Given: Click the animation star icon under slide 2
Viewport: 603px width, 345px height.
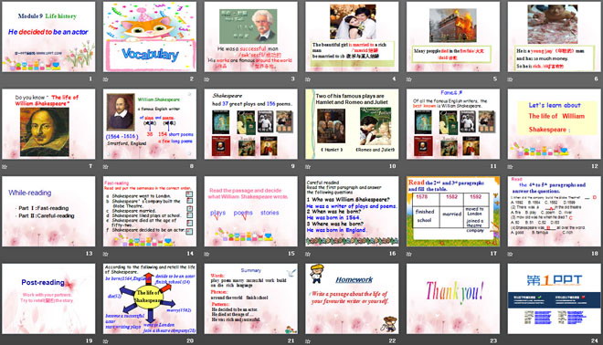Looking at the screenshot, I should [106, 79].
